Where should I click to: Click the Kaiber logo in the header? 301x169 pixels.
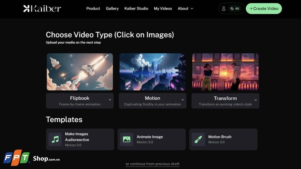tap(42, 8)
